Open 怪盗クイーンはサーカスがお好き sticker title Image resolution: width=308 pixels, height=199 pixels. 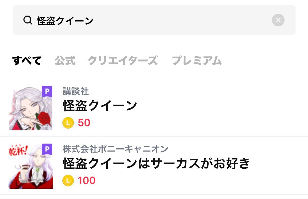coord(156,164)
